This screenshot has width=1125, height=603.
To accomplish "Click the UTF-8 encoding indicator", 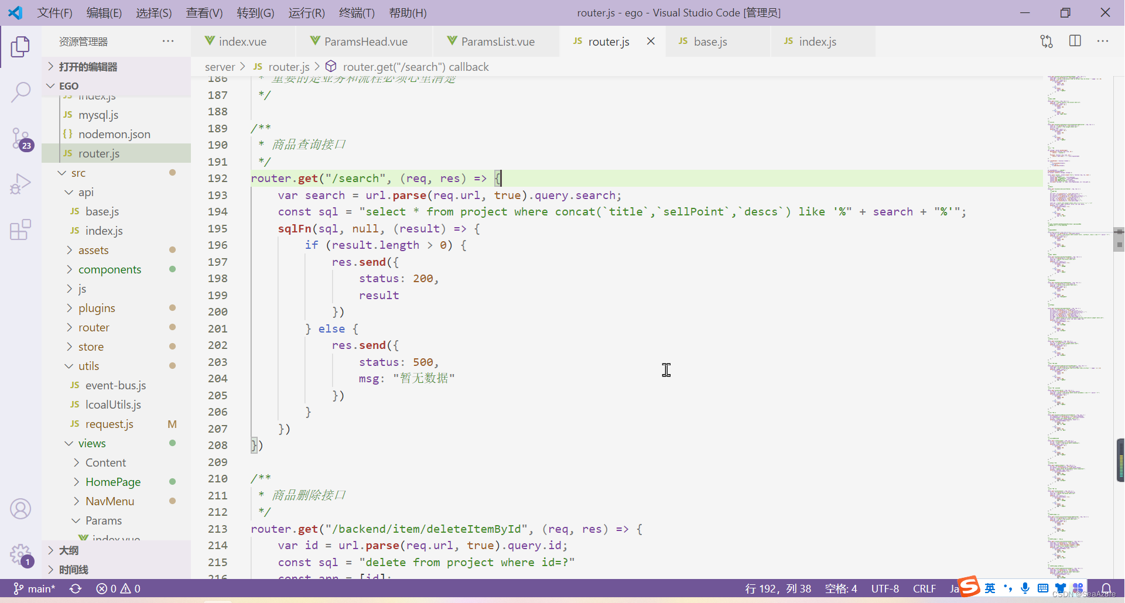I will click(885, 588).
